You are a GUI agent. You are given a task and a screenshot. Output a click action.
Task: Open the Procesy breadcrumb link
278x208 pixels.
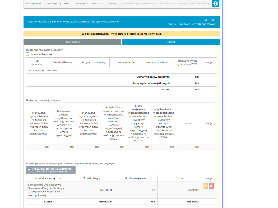pyautogui.click(x=112, y=4)
